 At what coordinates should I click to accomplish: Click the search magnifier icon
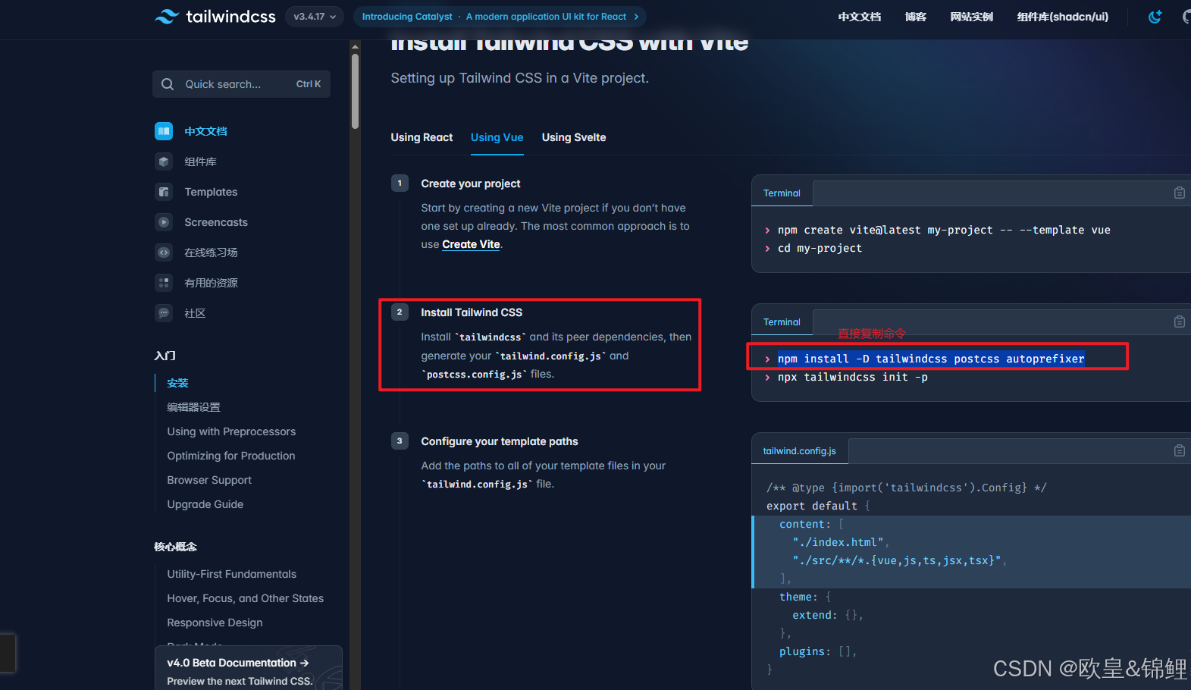(x=168, y=84)
